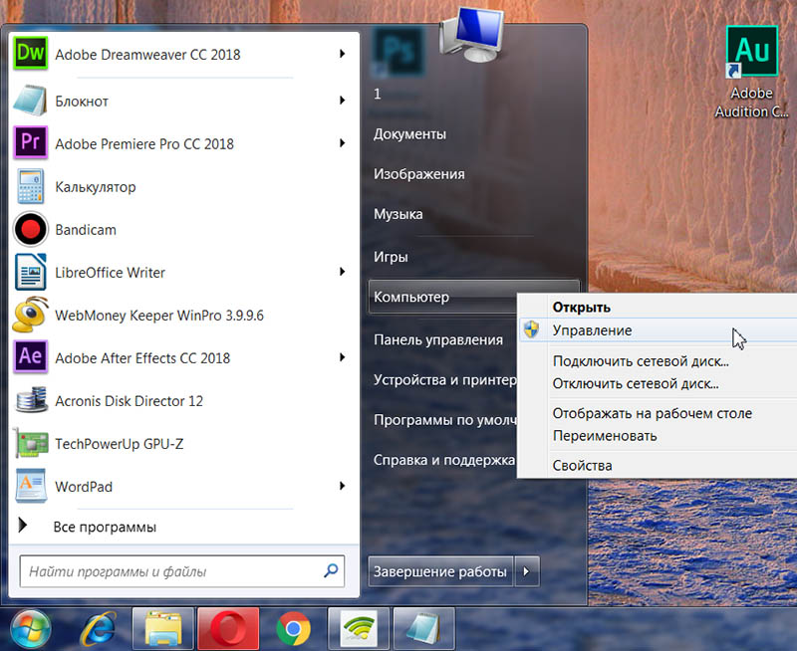Expand LibreOffice Writer jump list arrow

(x=342, y=272)
